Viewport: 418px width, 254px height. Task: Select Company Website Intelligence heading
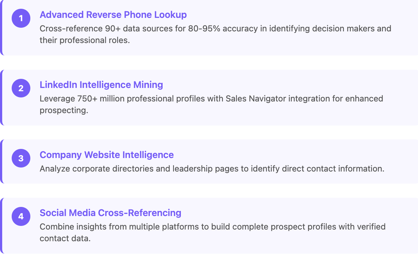pyautogui.click(x=107, y=155)
